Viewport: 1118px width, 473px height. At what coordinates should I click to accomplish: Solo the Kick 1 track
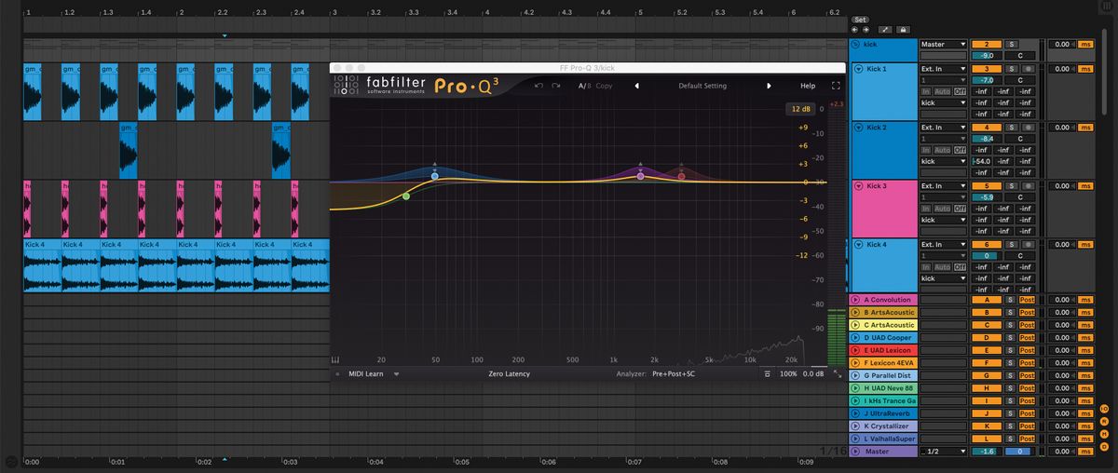1012,69
